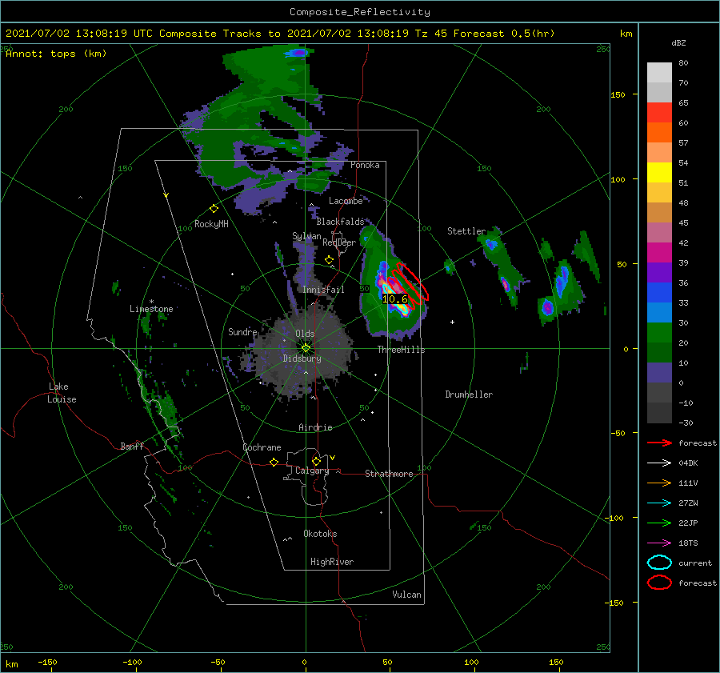The width and height of the screenshot is (720, 673).
Task: Click the Stettler city label
Action: (466, 231)
